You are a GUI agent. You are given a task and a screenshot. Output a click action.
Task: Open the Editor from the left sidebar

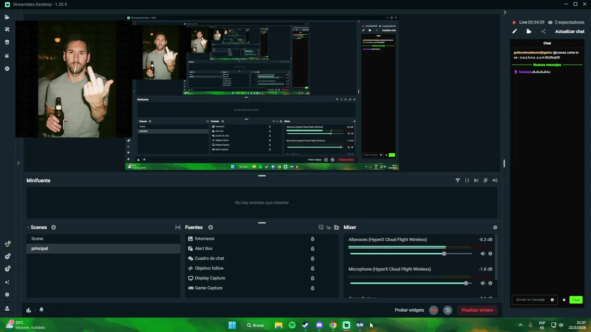pyautogui.click(x=7, y=17)
